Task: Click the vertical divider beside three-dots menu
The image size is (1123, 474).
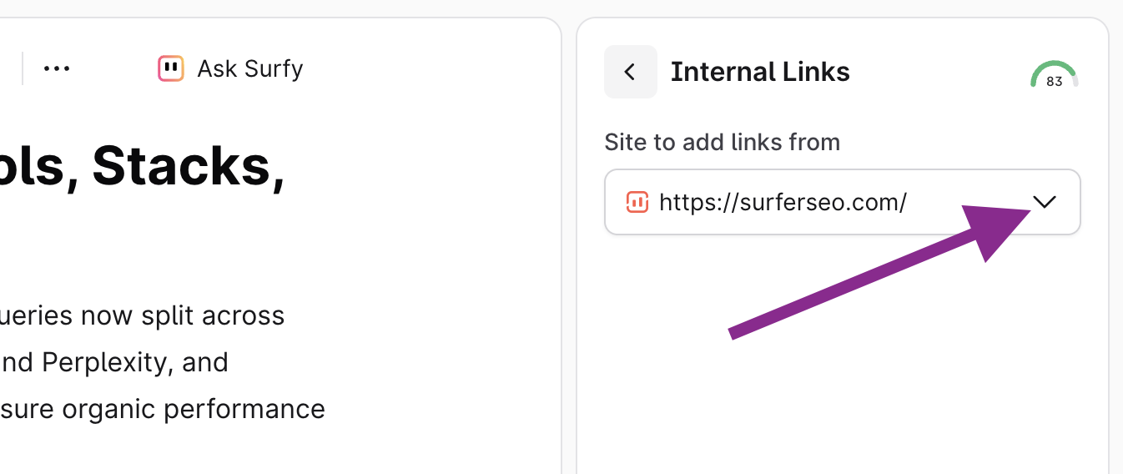Action: tap(23, 68)
